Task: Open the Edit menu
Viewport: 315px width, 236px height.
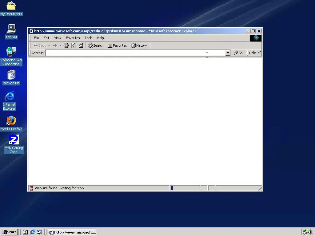Action: point(46,38)
